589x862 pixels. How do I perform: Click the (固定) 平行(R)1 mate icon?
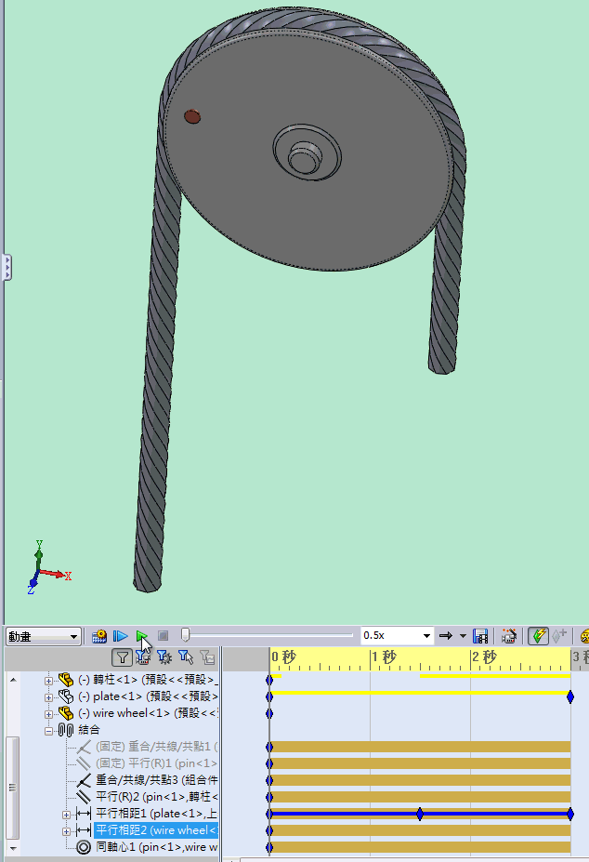coord(84,763)
